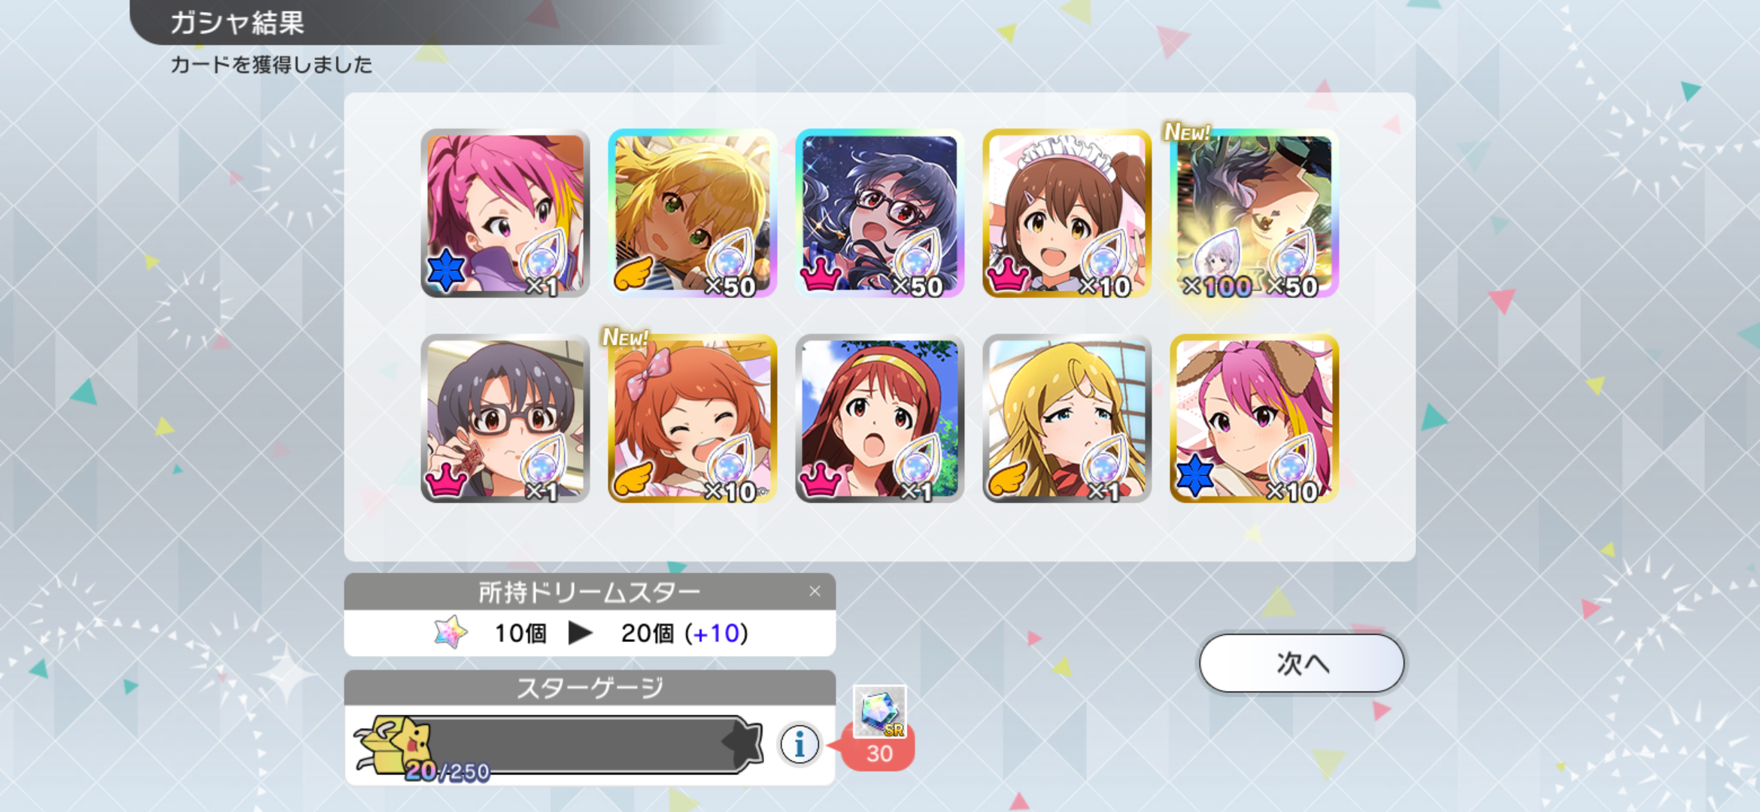
Task: Tap the red 30 count bubble
Action: (878, 753)
